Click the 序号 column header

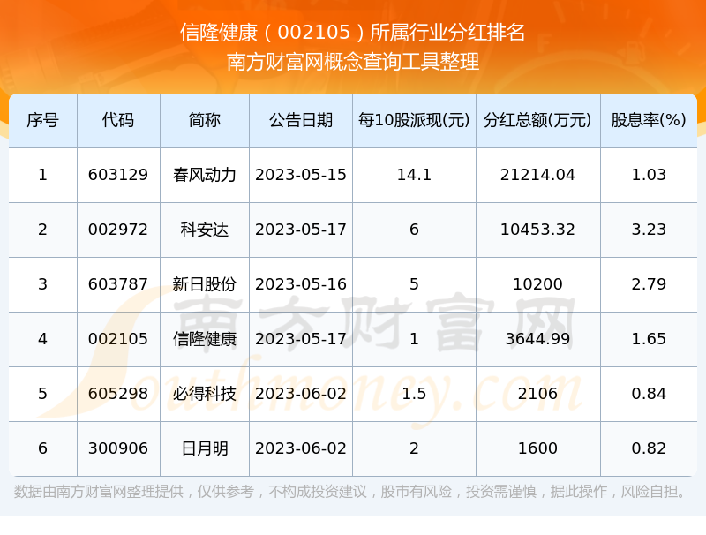(42, 120)
